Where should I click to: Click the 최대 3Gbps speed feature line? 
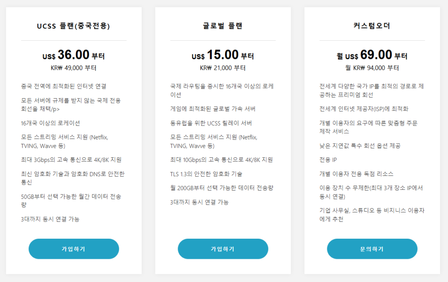pos(71,160)
